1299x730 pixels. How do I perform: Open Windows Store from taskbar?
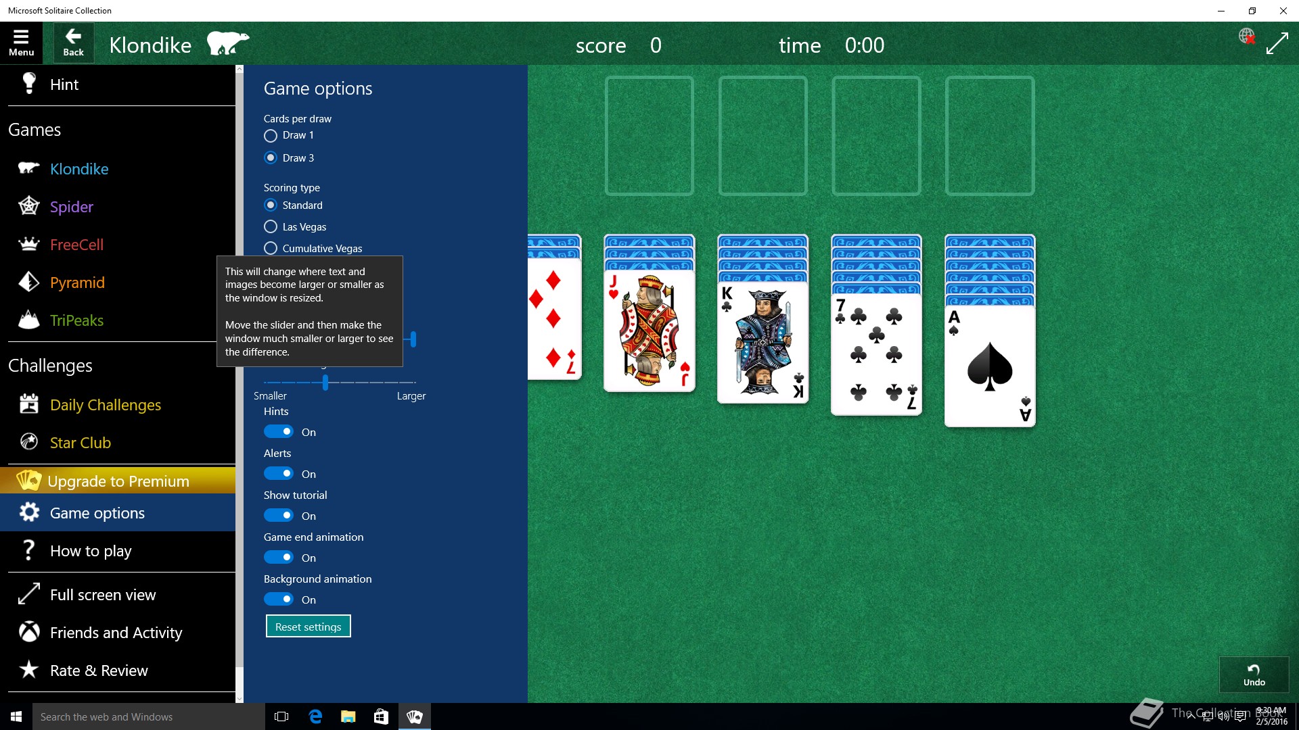pos(381,716)
